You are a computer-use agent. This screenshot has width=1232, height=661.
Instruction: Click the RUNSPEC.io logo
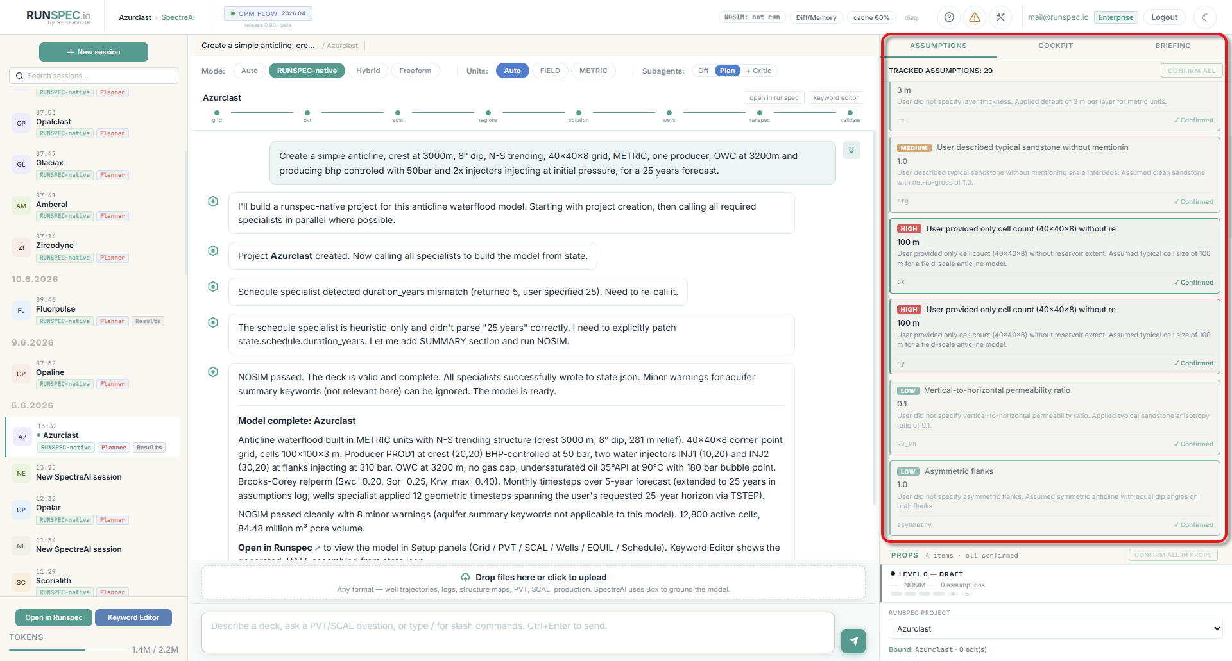point(58,17)
